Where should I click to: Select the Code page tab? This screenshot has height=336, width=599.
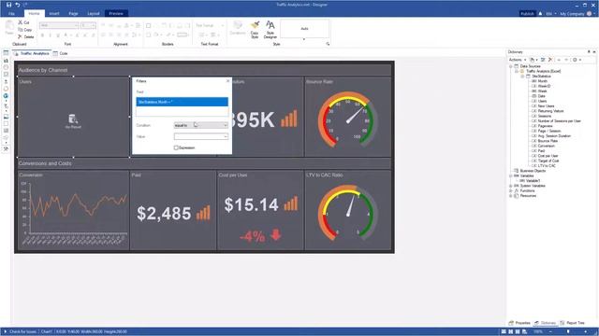point(60,53)
